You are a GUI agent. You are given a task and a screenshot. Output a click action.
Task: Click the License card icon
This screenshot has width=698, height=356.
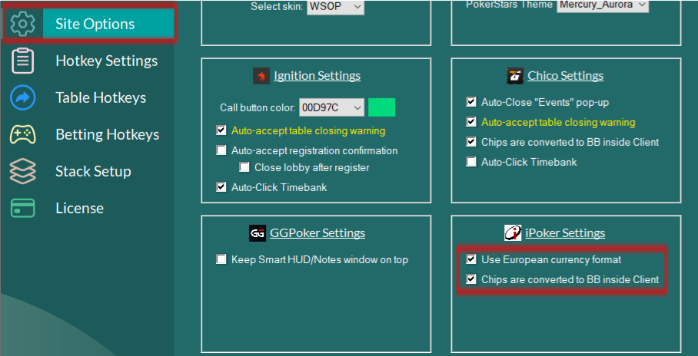23,208
